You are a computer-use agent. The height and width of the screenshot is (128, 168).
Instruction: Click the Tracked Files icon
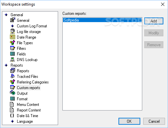(x=13, y=76)
